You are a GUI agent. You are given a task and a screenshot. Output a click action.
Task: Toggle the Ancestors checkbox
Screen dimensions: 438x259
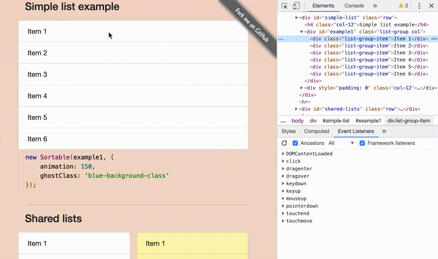click(295, 143)
